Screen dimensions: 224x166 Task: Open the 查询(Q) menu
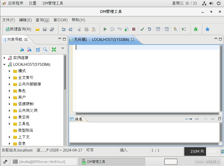point(42,20)
